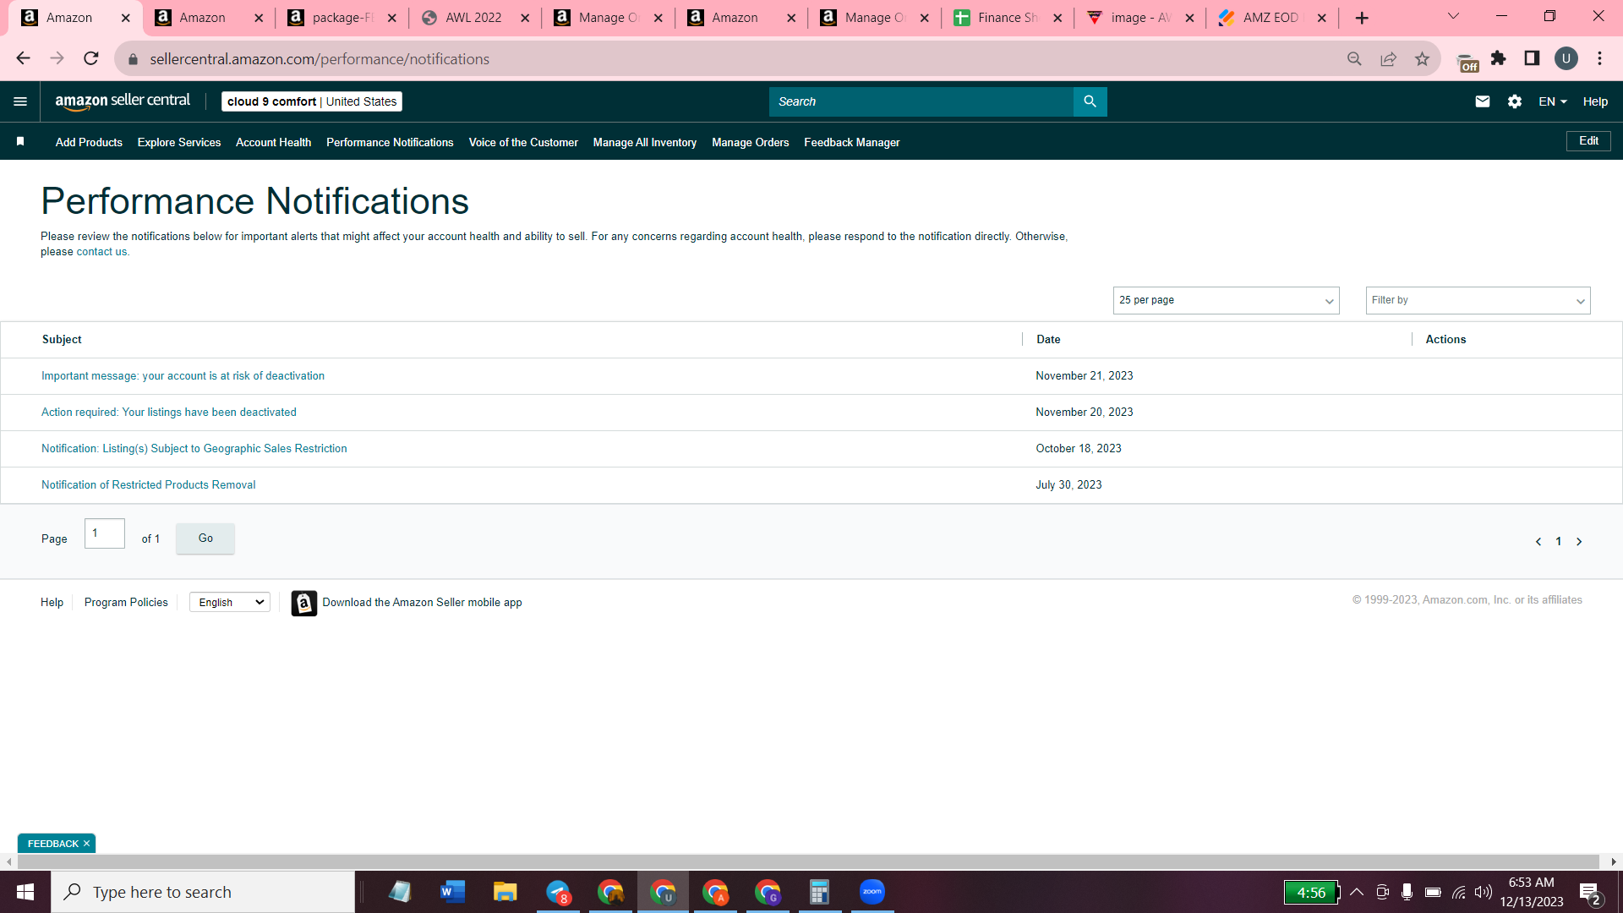Click the browser back arrow
Screen dimensions: 1623x913
point(23,58)
